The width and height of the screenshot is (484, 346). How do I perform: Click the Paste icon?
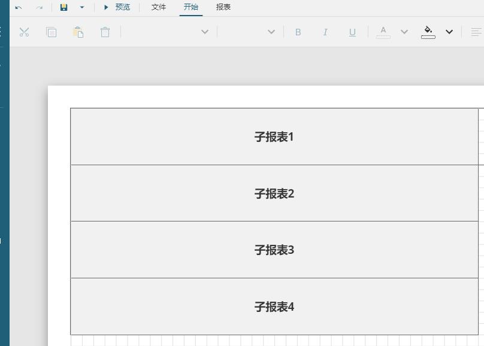78,32
